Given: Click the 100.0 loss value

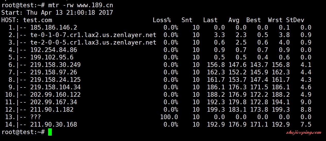Looking at the screenshot, I should 169,117.
